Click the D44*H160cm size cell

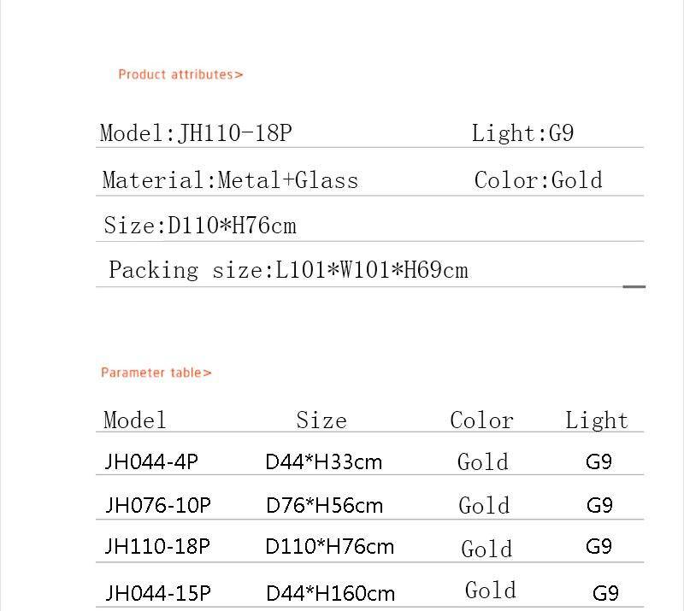click(330, 592)
